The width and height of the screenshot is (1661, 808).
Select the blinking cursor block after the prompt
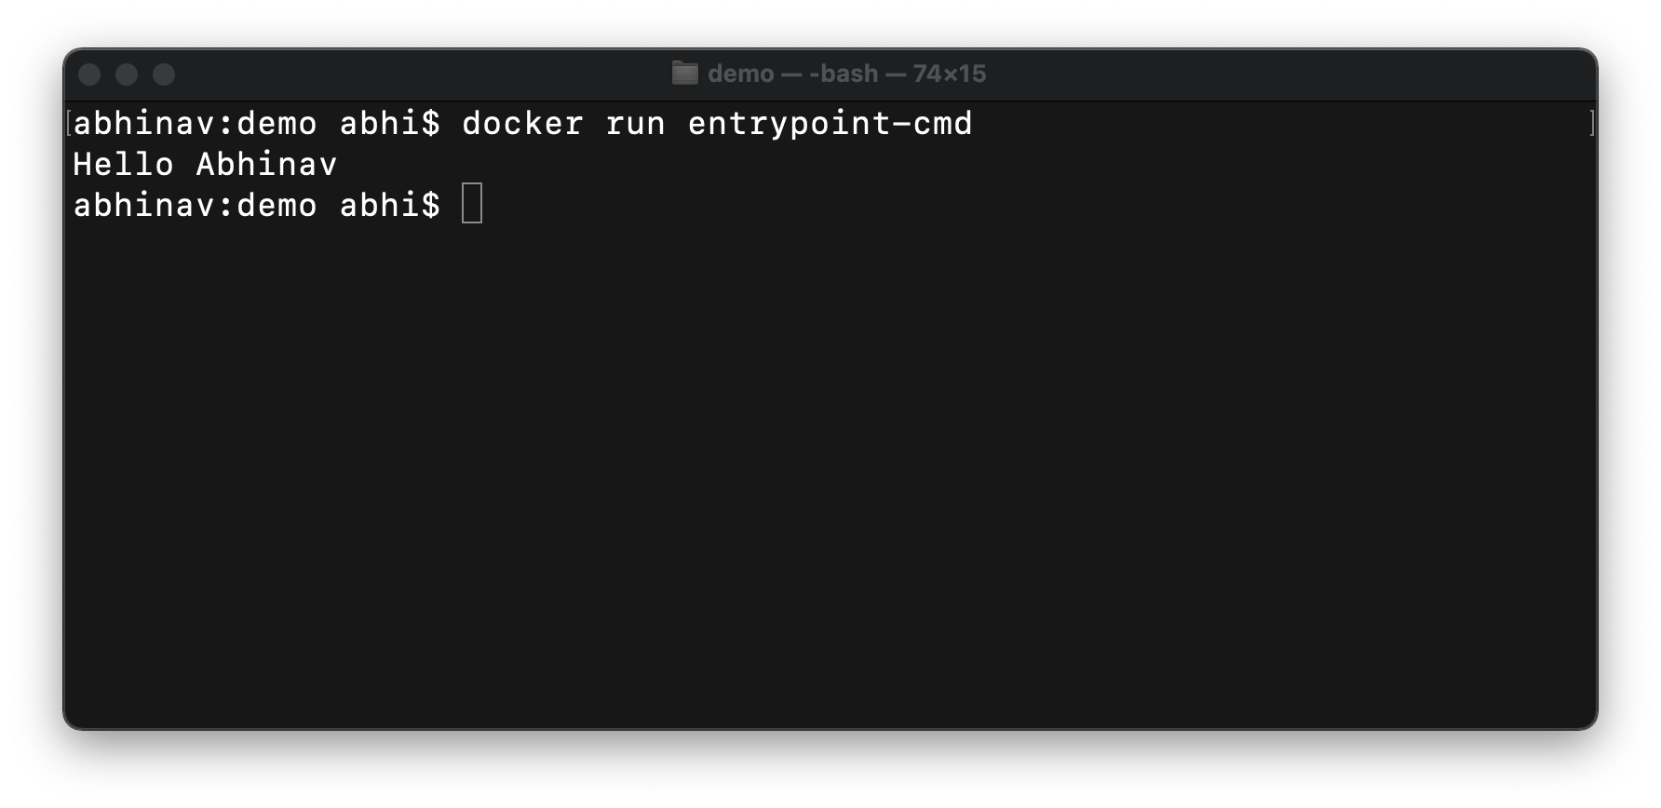pyautogui.click(x=471, y=203)
